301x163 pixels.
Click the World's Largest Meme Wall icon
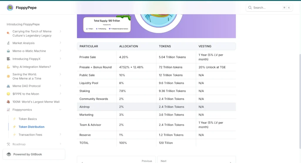(8, 102)
